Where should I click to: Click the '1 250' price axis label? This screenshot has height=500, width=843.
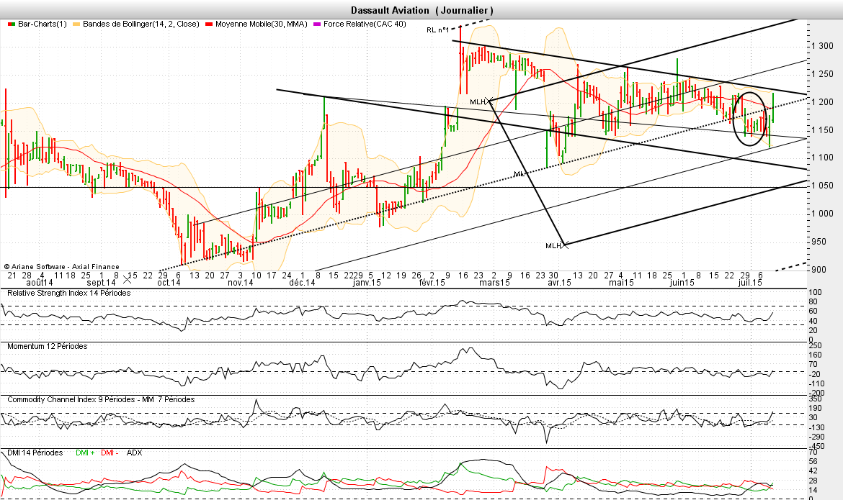point(823,74)
